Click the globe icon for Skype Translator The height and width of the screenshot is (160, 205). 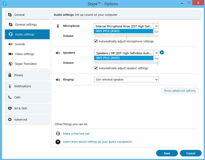(x=10, y=64)
